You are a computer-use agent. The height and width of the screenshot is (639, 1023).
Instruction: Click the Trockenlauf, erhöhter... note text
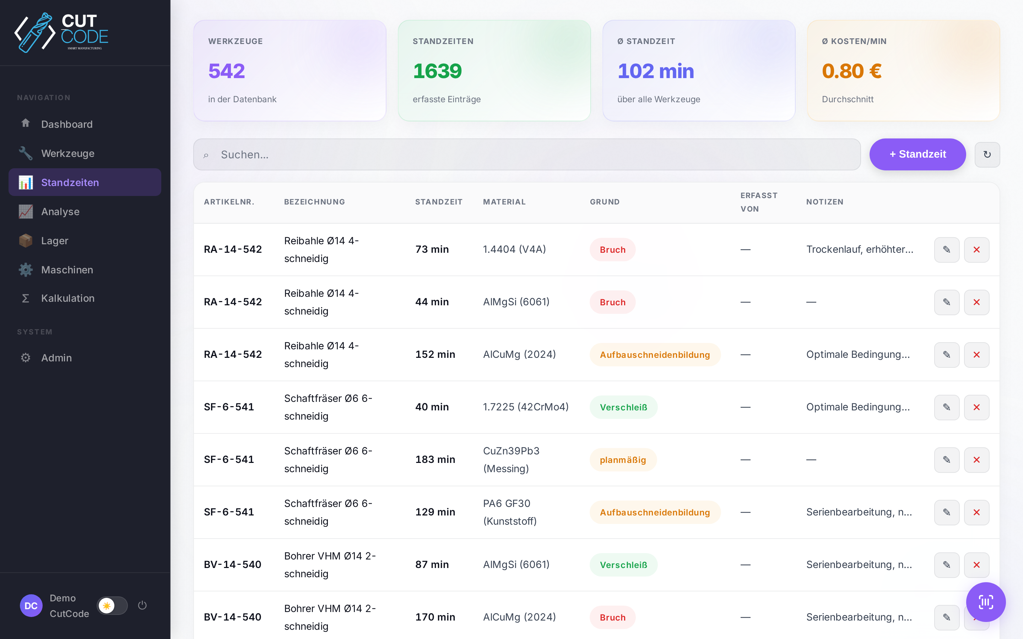pos(859,249)
